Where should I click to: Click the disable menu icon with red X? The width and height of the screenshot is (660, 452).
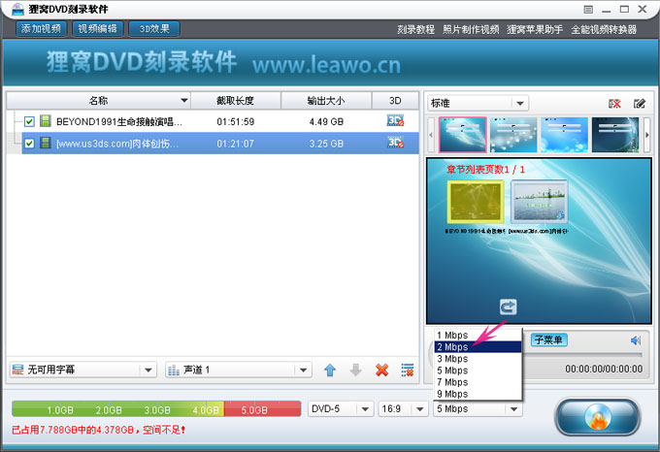tap(614, 104)
